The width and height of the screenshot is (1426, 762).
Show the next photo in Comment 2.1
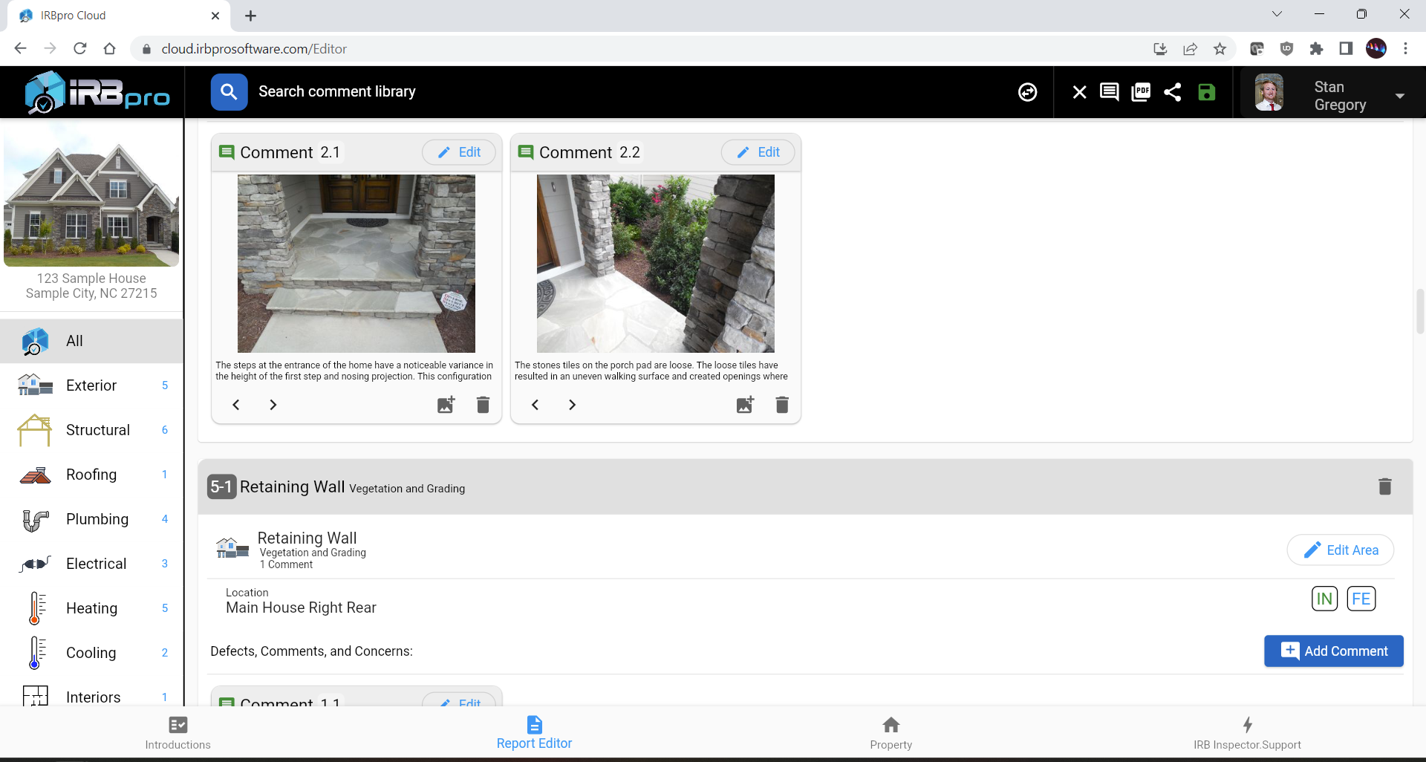coord(273,405)
